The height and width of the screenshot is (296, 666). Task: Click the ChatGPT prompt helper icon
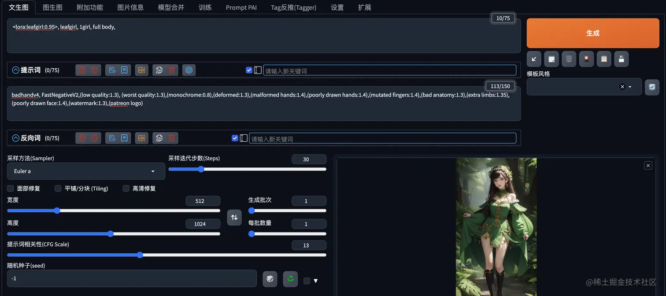point(189,70)
